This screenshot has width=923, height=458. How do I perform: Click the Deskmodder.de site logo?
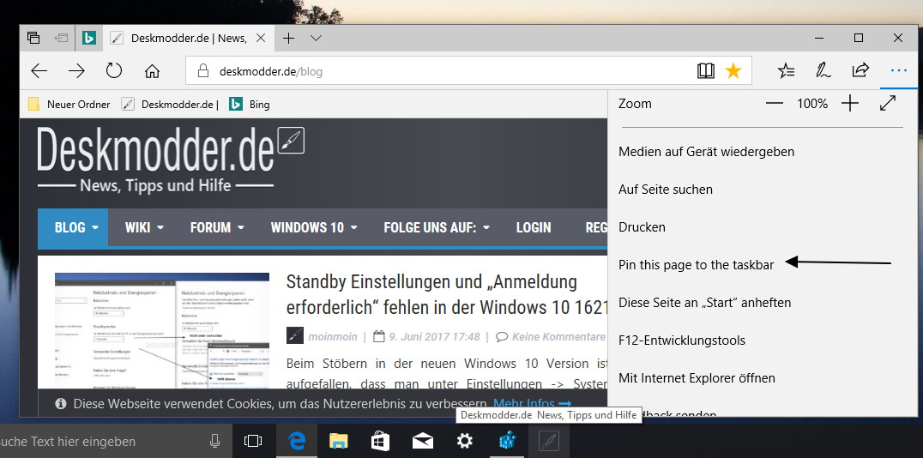[171, 159]
